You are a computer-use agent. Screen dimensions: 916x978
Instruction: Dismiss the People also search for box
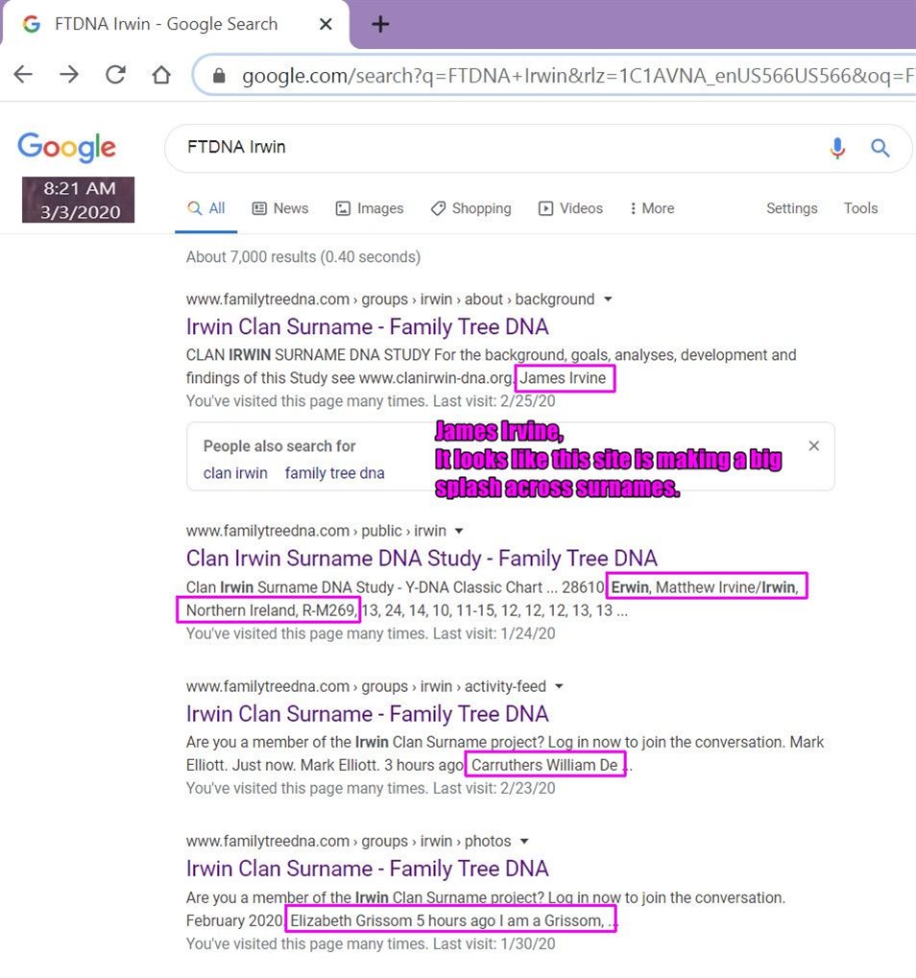(x=813, y=446)
